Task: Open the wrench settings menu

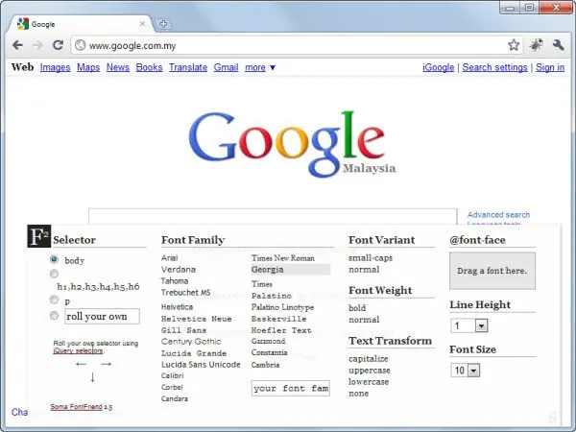Action: coord(558,45)
